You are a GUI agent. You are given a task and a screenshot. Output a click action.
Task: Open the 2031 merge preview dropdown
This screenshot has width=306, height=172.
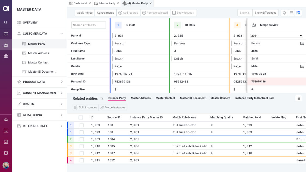click(276, 35)
